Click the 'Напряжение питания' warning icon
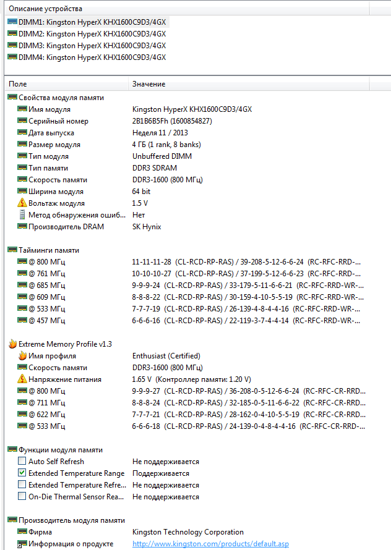The height and width of the screenshot is (550, 391). pos(22,379)
